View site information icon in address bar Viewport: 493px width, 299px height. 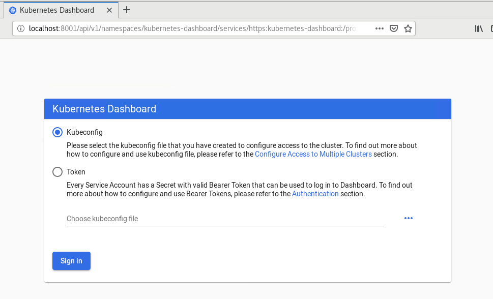pos(21,28)
